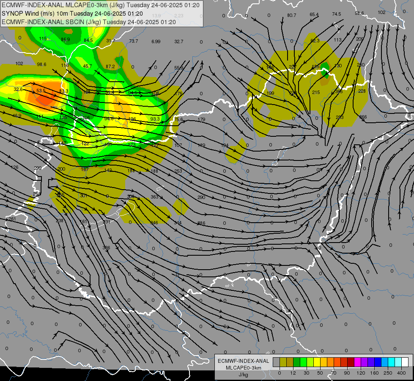Click the map value '199'
414x381 pixels.
[270, 93]
